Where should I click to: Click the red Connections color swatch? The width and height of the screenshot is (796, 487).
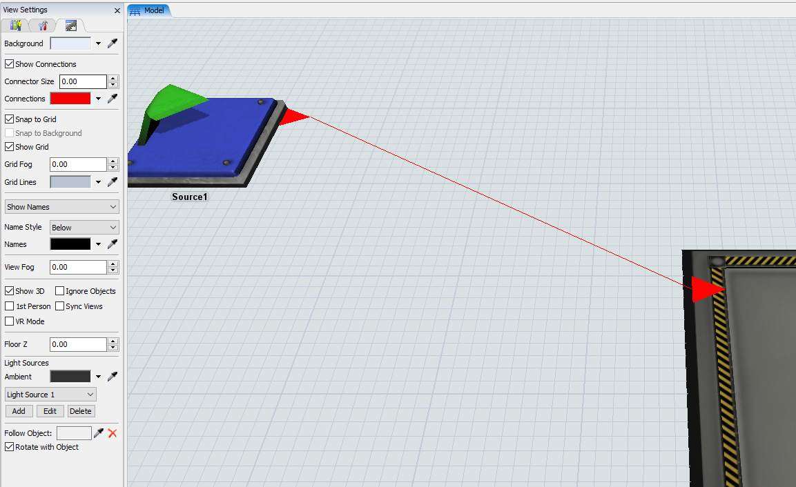[70, 99]
